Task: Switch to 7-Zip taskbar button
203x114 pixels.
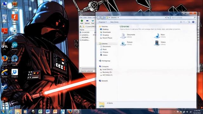Action: point(77,112)
